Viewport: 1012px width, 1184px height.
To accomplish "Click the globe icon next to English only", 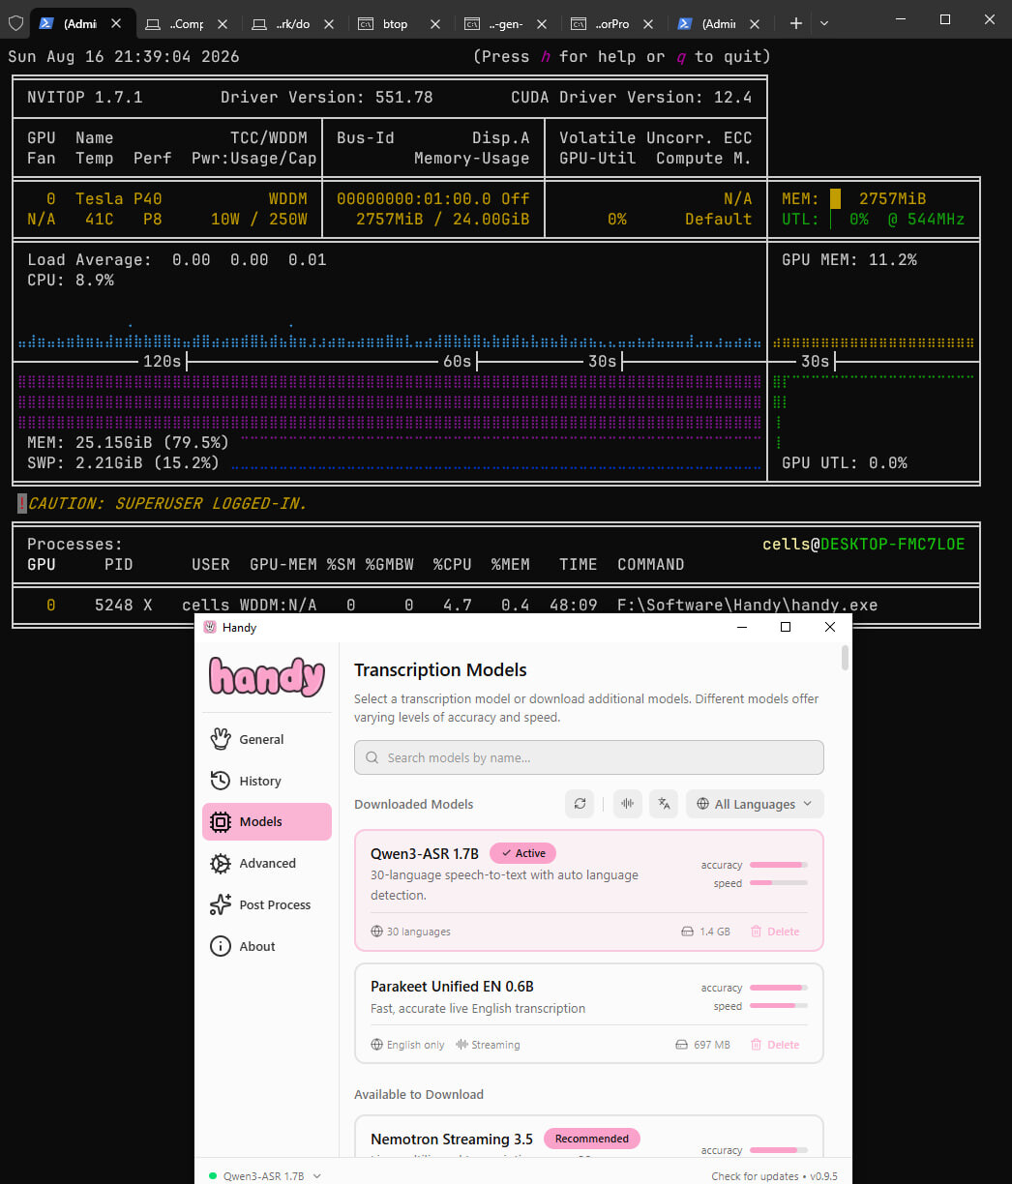I will tap(377, 1045).
